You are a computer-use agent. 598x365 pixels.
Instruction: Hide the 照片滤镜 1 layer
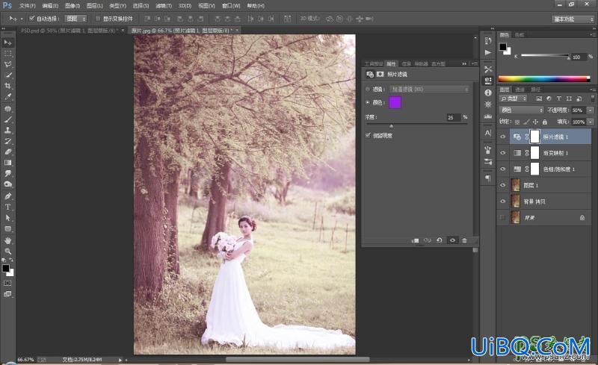502,137
